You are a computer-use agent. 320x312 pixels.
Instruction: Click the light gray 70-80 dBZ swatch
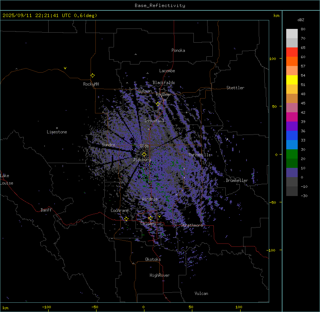(x=292, y=34)
